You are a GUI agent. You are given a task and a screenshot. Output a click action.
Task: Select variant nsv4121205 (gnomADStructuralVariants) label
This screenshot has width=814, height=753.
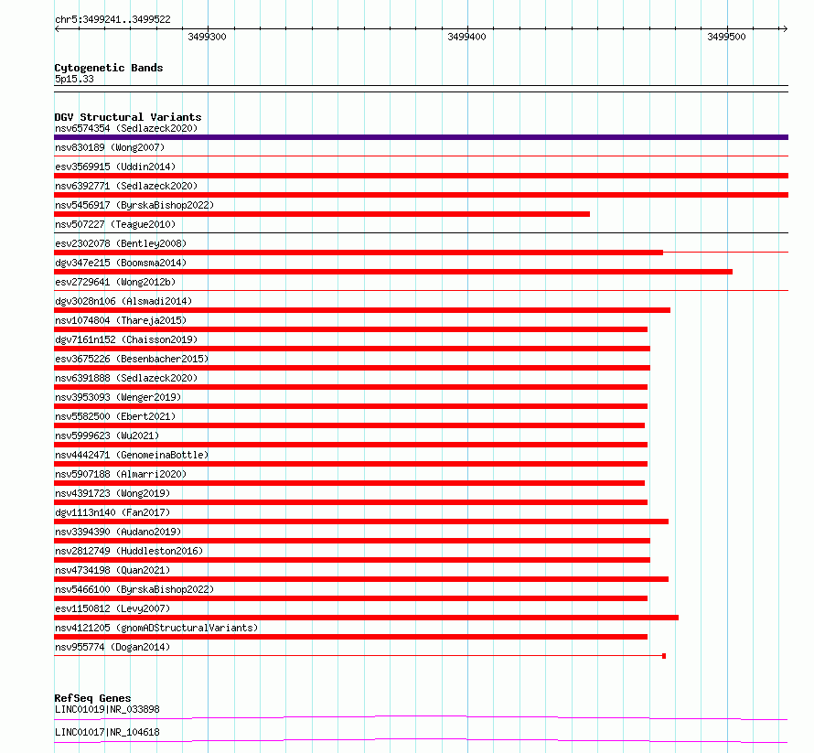pos(156,628)
